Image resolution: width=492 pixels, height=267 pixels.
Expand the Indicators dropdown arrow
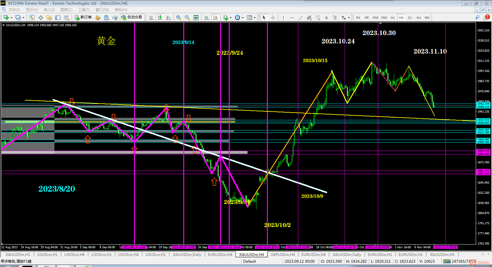231,18
